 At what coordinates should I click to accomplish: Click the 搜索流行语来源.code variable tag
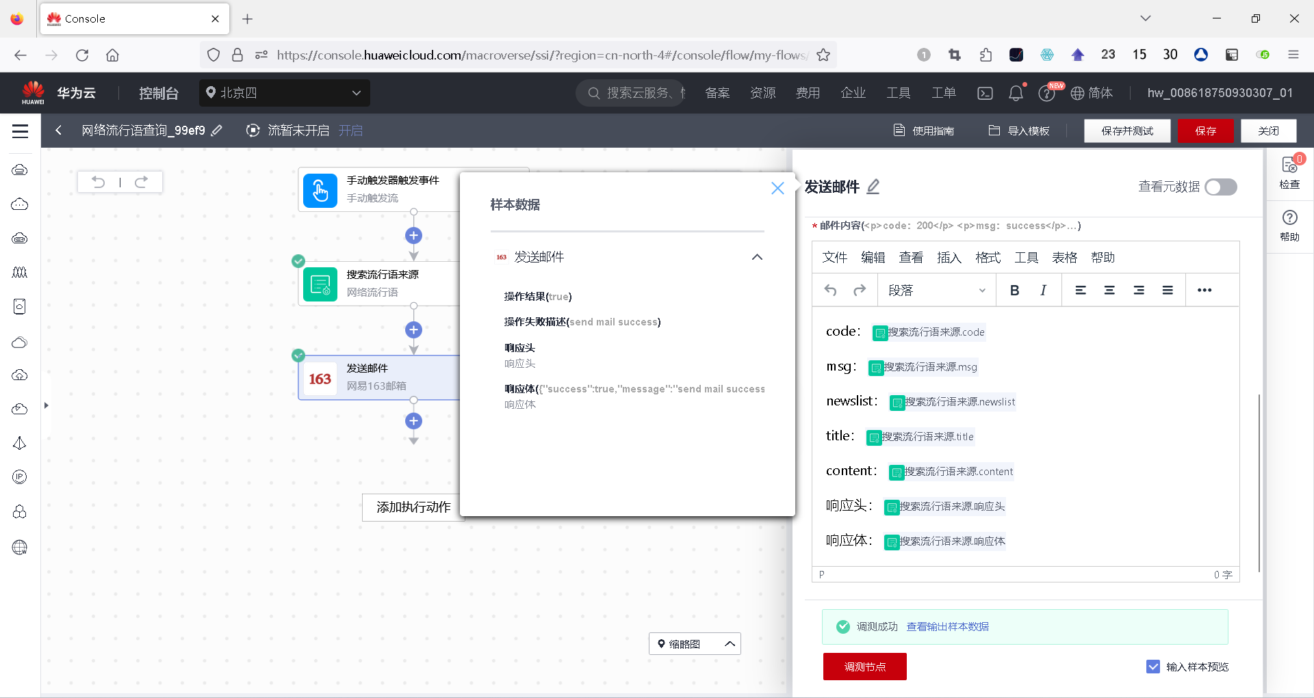pyautogui.click(x=929, y=332)
